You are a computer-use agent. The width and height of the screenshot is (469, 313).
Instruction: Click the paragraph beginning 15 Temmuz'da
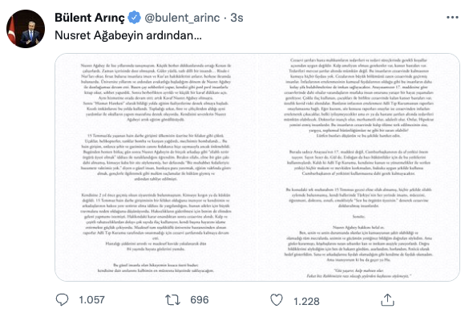(156, 157)
